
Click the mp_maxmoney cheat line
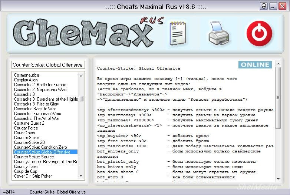click(x=178, y=120)
